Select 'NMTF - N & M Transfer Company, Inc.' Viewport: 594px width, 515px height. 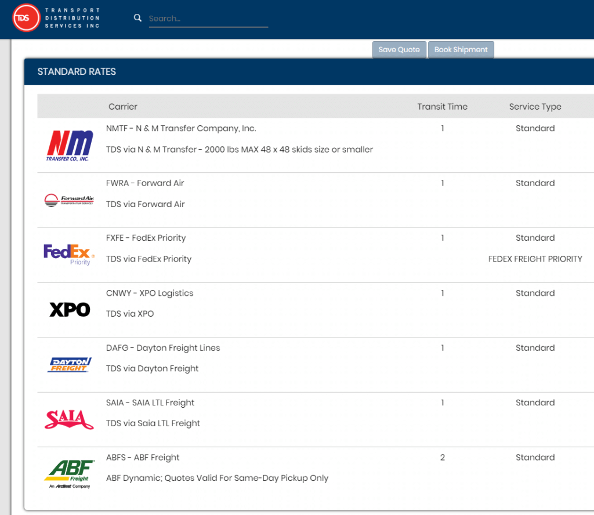181,128
